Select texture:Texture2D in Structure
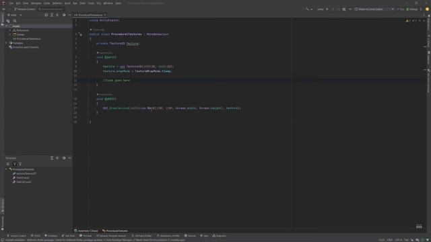The width and height of the screenshot is (431, 242). [x=24, y=173]
